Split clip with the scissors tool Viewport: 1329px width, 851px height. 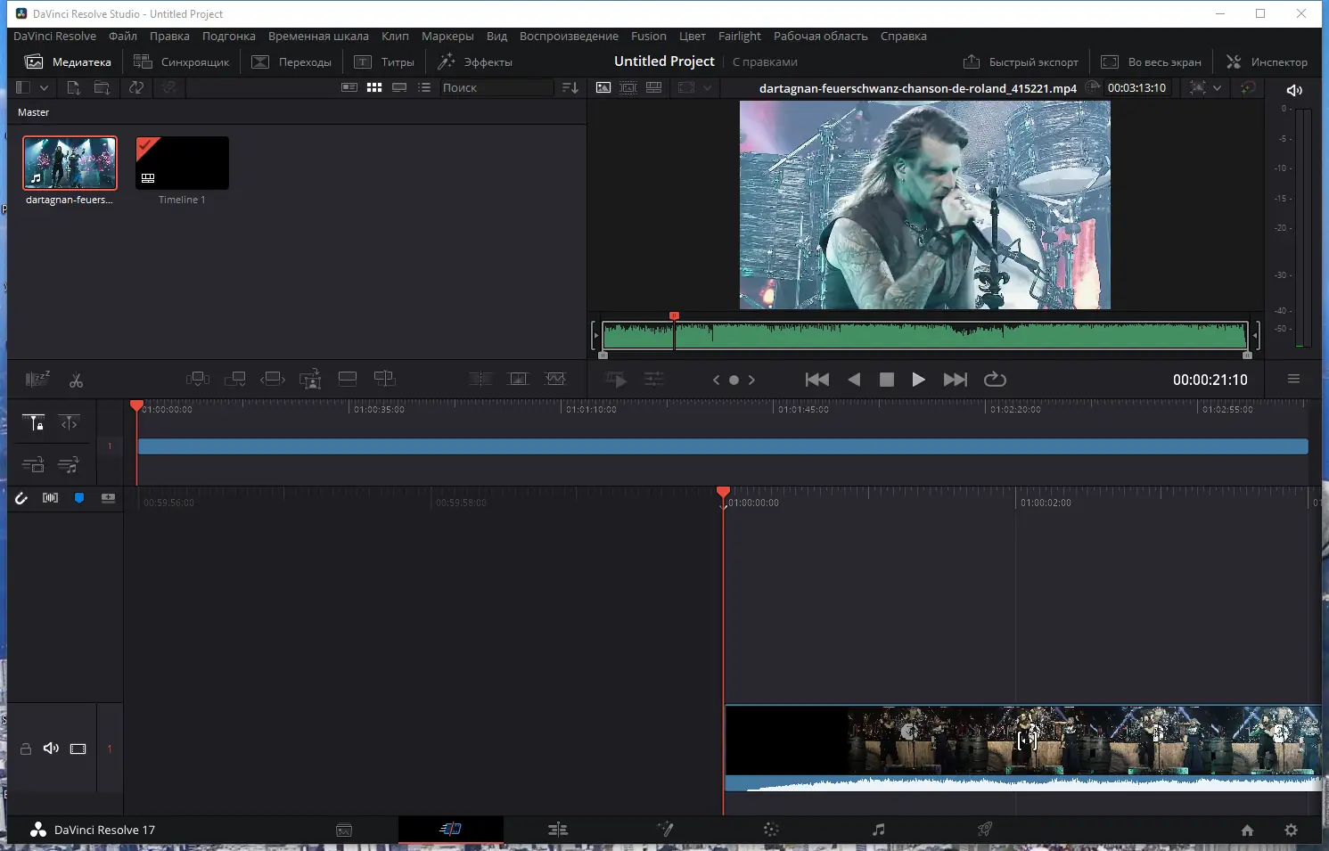click(x=76, y=380)
